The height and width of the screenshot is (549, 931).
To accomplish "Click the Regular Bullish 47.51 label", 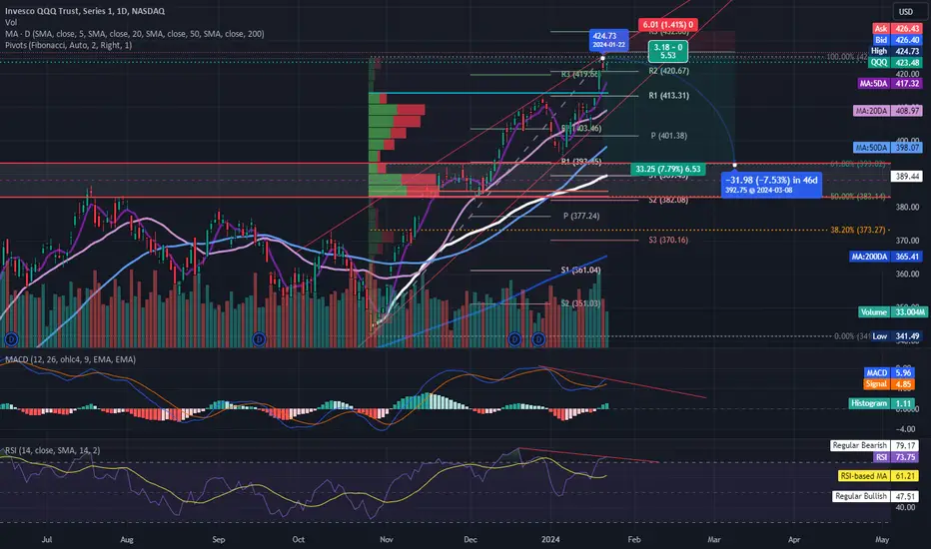I will [x=875, y=496].
